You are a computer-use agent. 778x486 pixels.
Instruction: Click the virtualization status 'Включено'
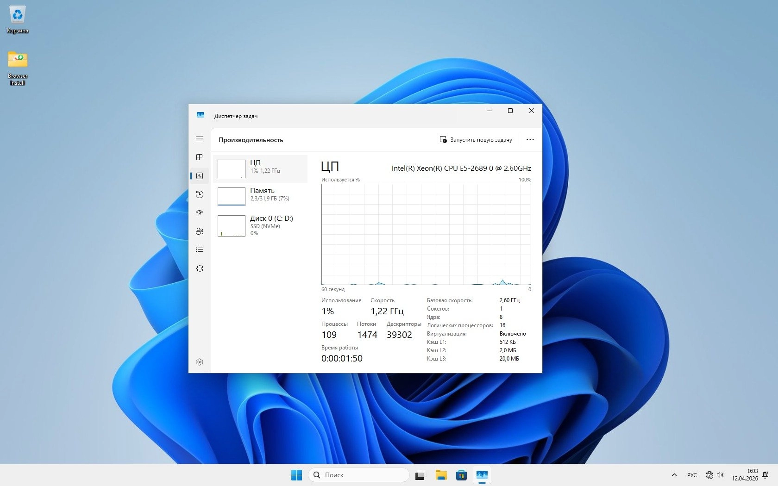(x=513, y=334)
